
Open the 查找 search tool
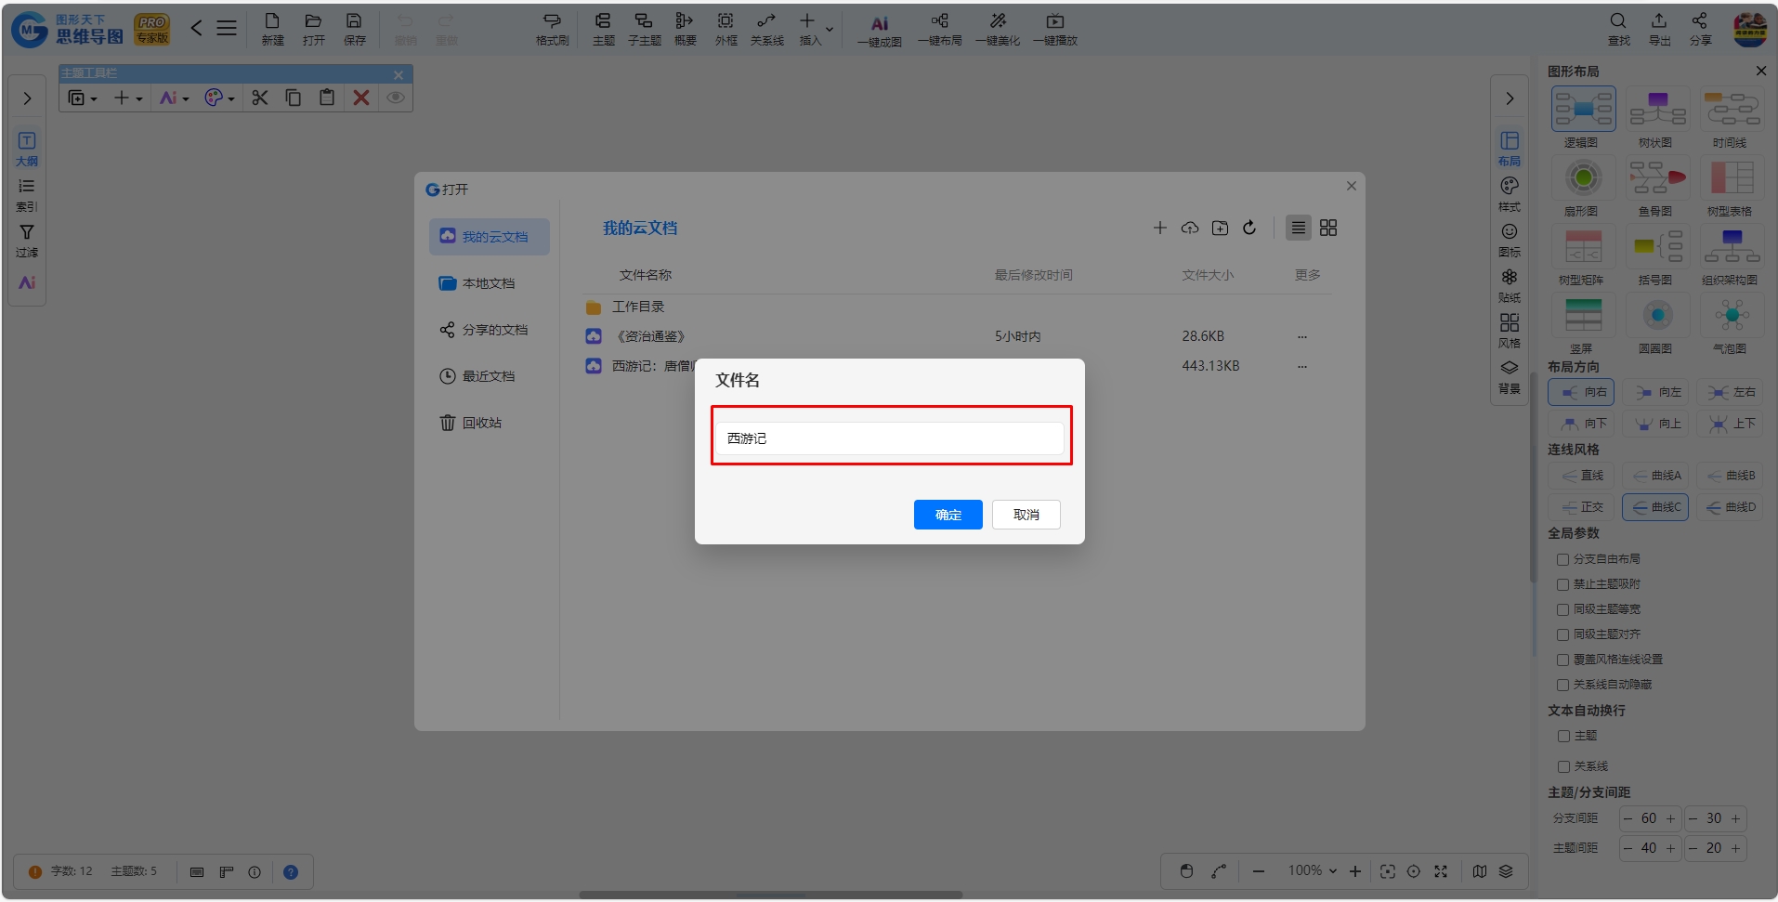tap(1618, 29)
